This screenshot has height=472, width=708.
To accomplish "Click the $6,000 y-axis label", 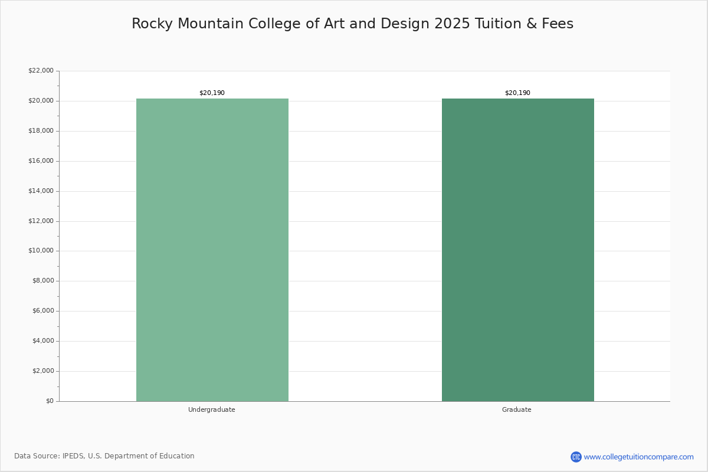I will point(42,311).
